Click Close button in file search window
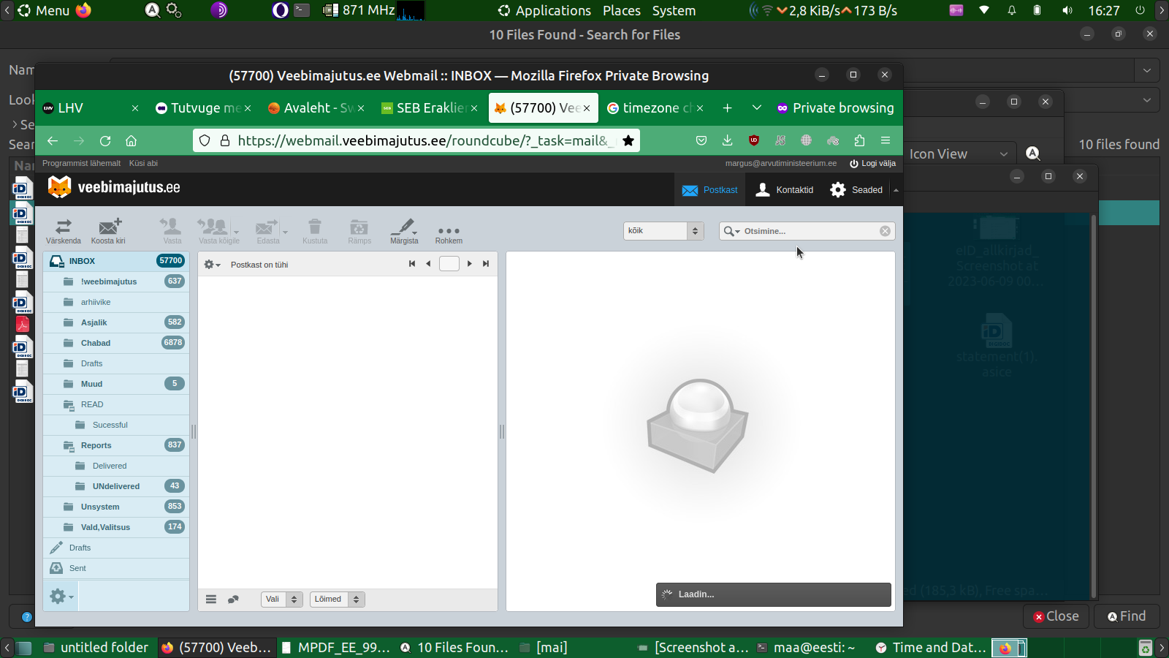The height and width of the screenshot is (658, 1169). click(1056, 616)
